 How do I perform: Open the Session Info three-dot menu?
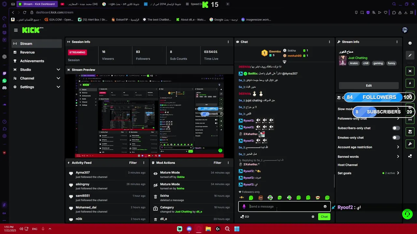(228, 42)
